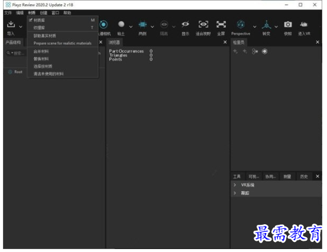
Task: Open the 编辑 (Edit) menu
Action: point(20,13)
